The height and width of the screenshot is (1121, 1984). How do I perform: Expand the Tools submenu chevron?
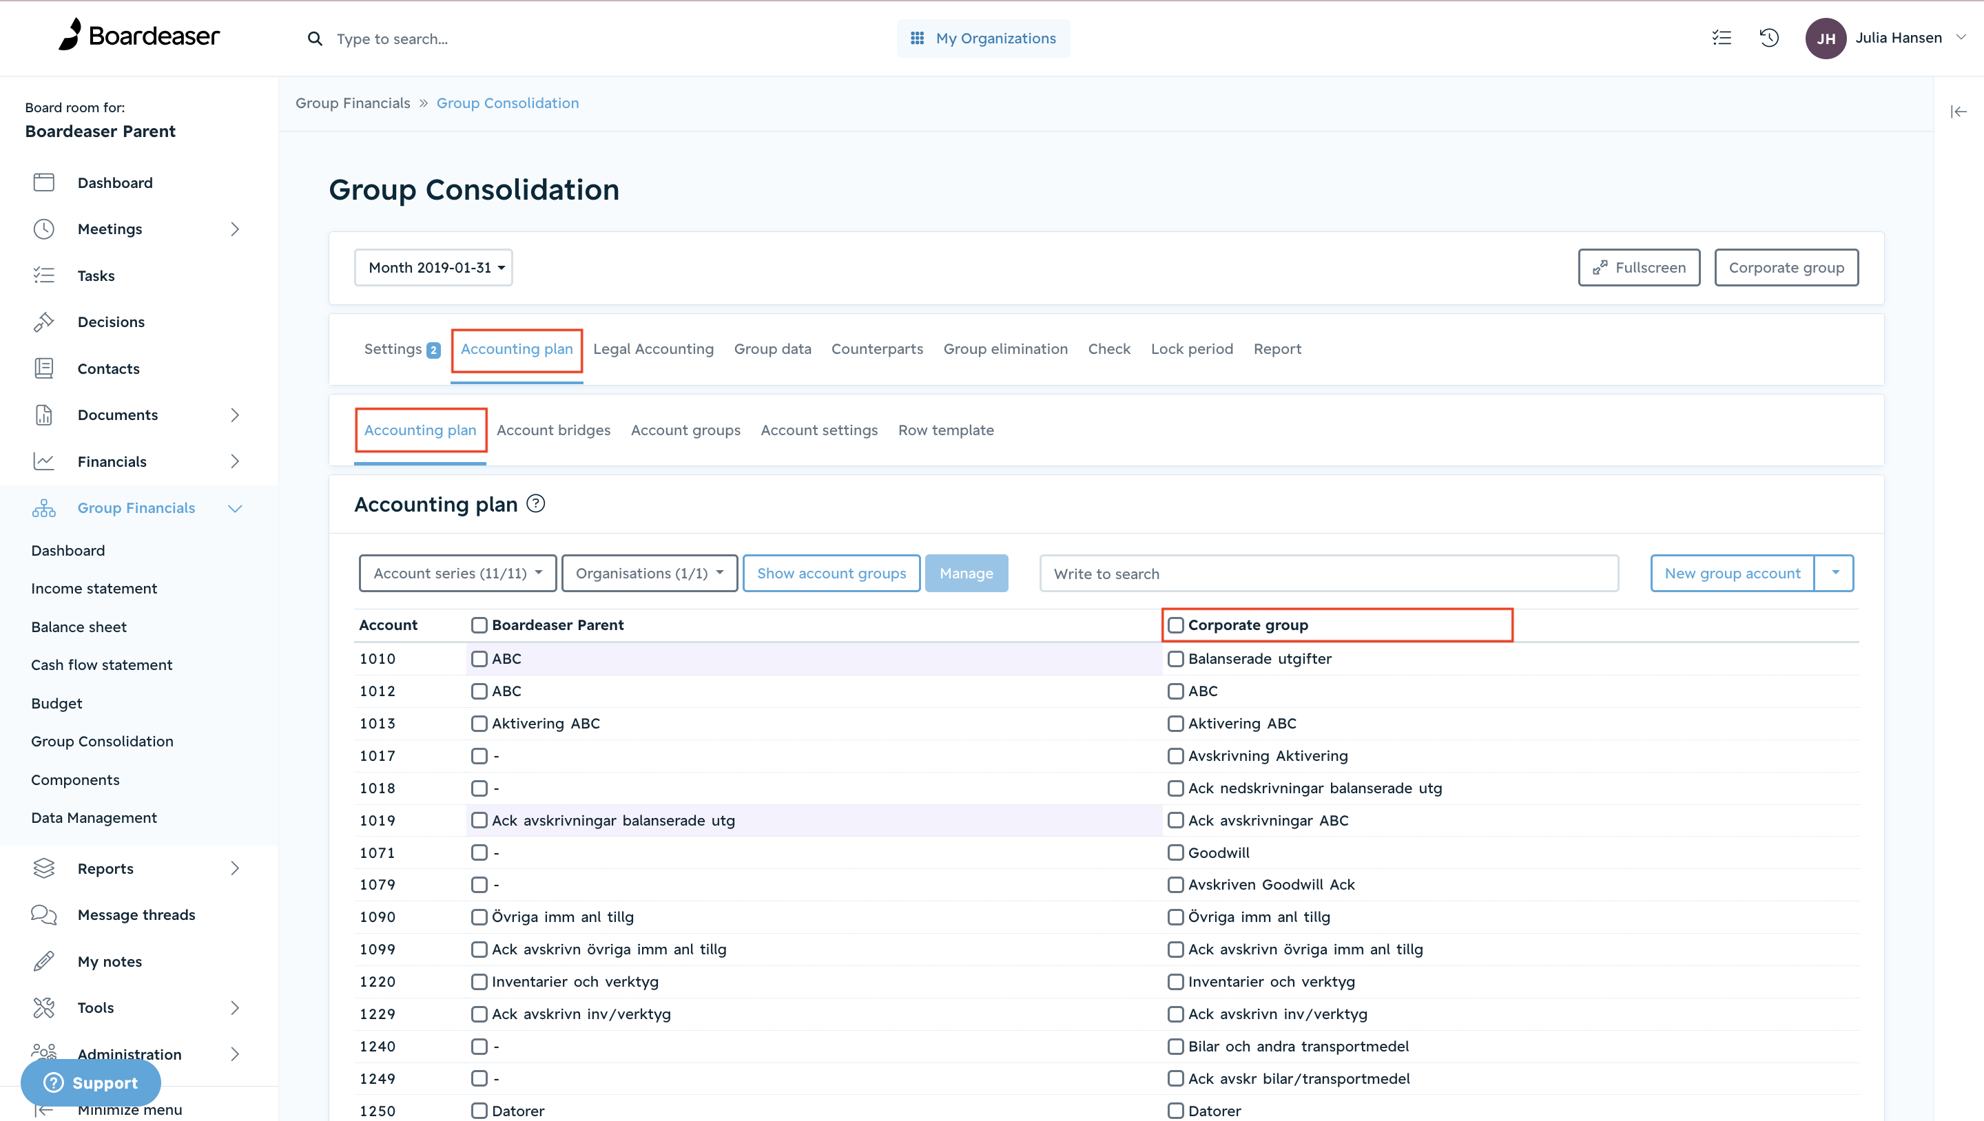(235, 1008)
